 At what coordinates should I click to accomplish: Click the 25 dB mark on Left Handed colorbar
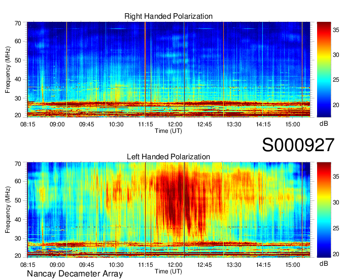click(336, 228)
